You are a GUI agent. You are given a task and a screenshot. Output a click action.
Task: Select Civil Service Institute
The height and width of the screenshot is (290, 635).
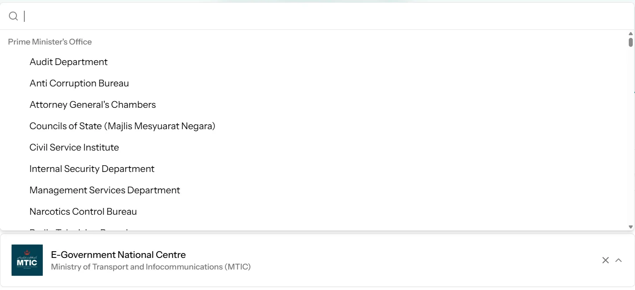click(74, 147)
